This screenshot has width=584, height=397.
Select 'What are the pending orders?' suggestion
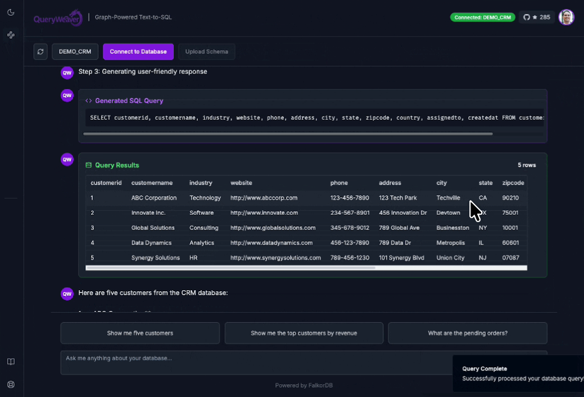468,333
